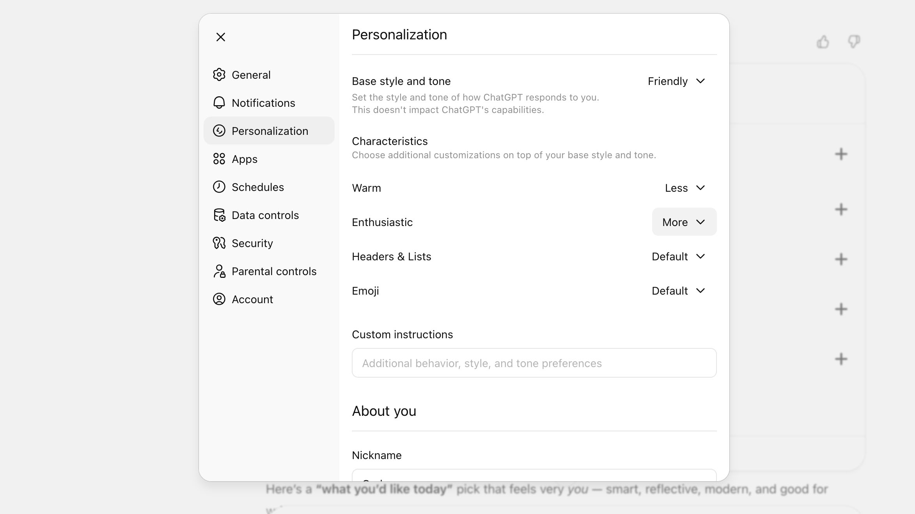
Task: Click the Notifications bell icon
Action: (x=219, y=102)
